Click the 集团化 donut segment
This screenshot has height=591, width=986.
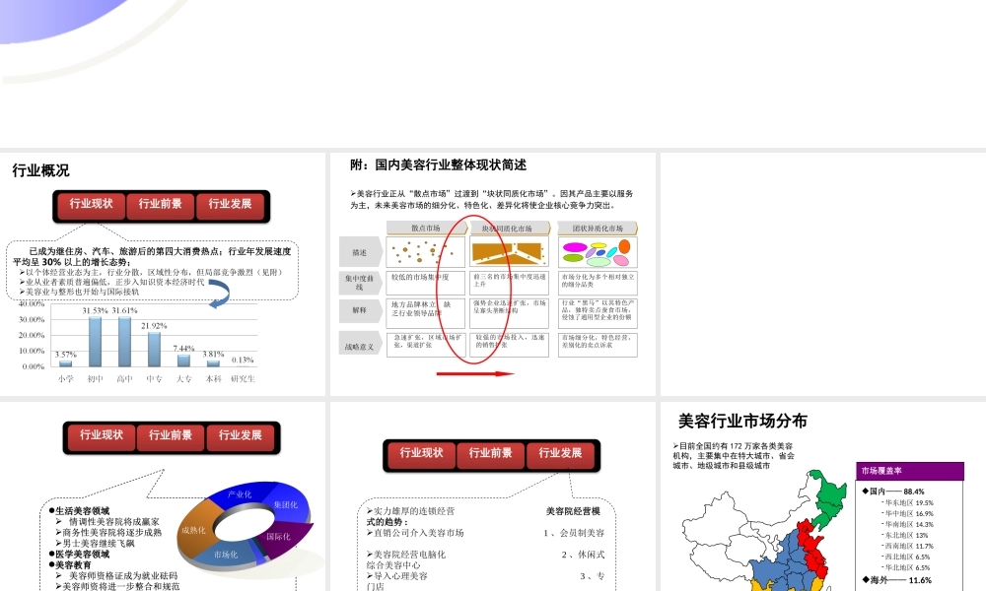(x=286, y=505)
